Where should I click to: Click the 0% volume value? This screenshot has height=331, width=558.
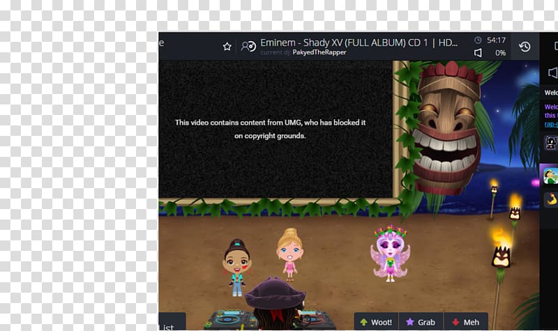500,53
